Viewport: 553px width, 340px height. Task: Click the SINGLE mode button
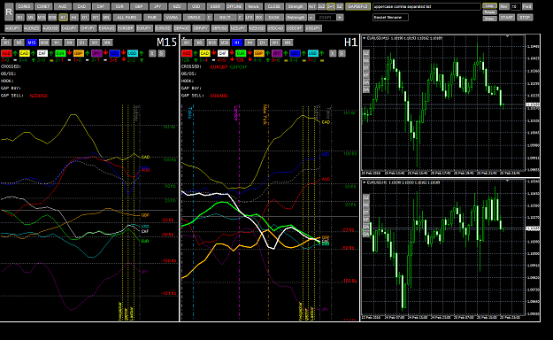[194, 18]
